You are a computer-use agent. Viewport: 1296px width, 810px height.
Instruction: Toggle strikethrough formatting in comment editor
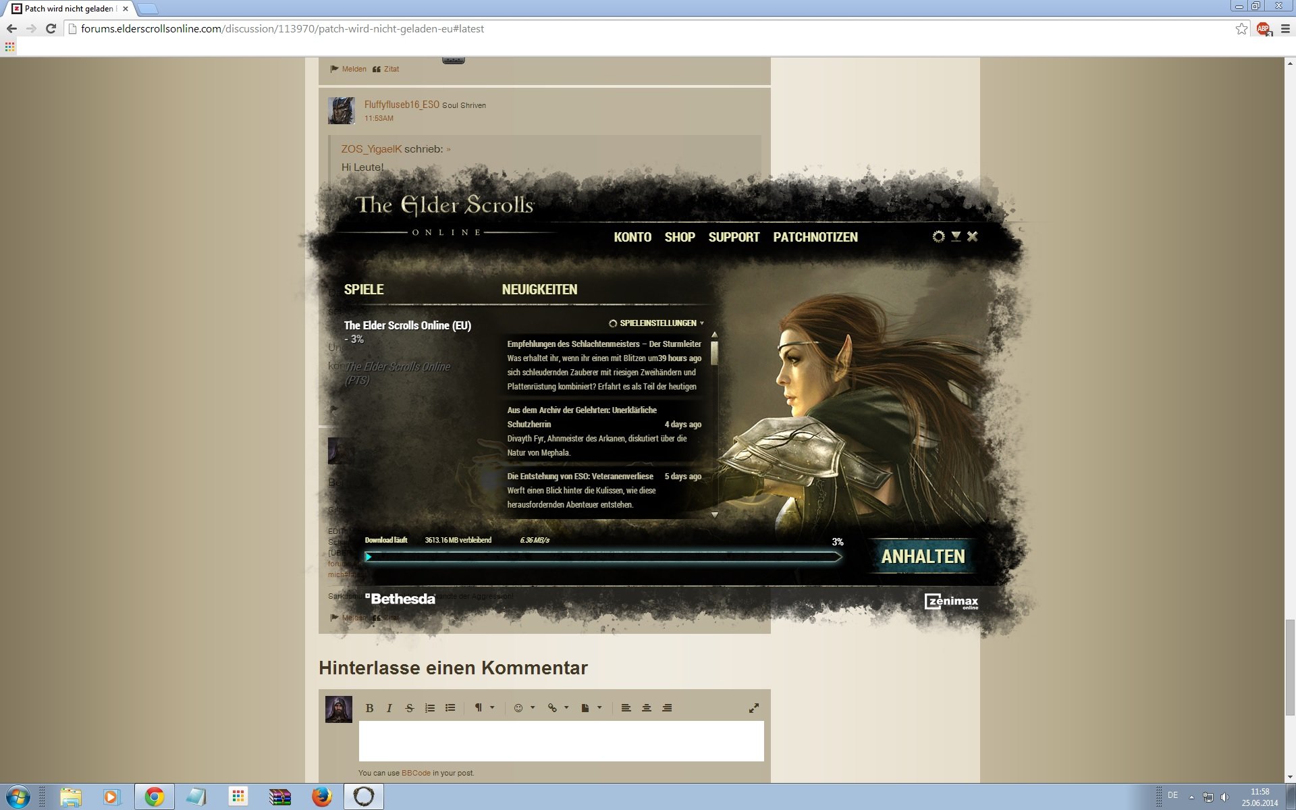(409, 708)
